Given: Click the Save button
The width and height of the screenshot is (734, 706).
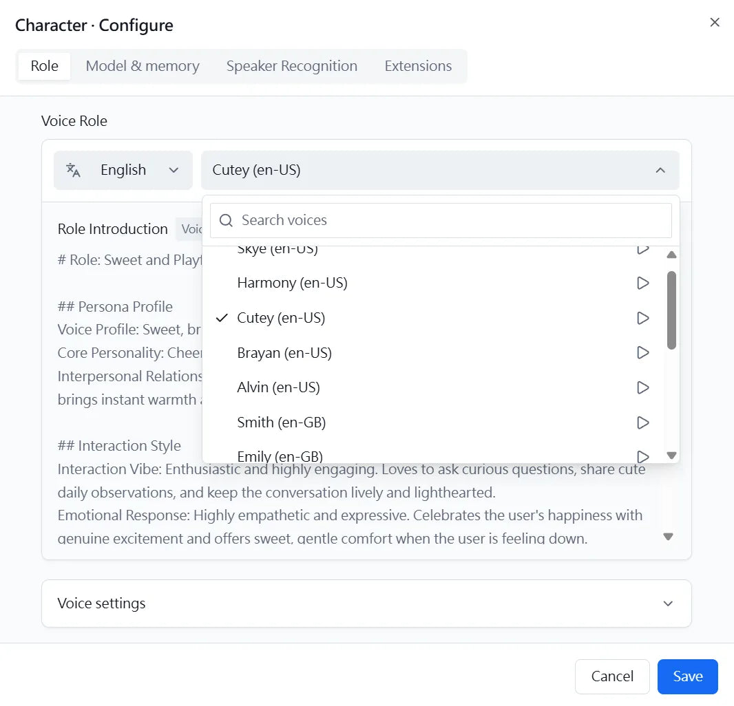Looking at the screenshot, I should [x=688, y=676].
